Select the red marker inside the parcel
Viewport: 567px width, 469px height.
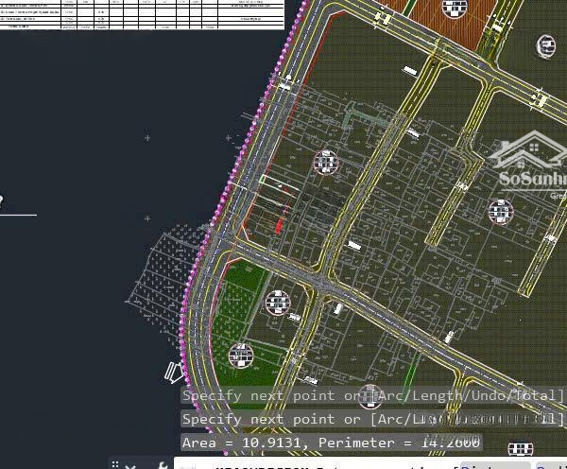pyautogui.click(x=278, y=225)
